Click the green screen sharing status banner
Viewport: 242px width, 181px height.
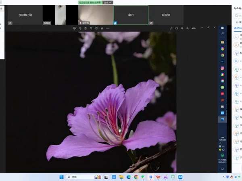90,2
